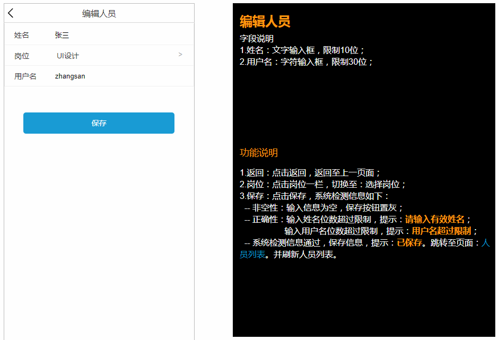Click the 编辑人员 page title in header

click(x=99, y=14)
